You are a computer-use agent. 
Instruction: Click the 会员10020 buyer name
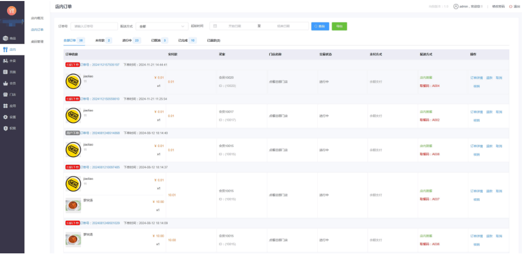(x=226, y=77)
